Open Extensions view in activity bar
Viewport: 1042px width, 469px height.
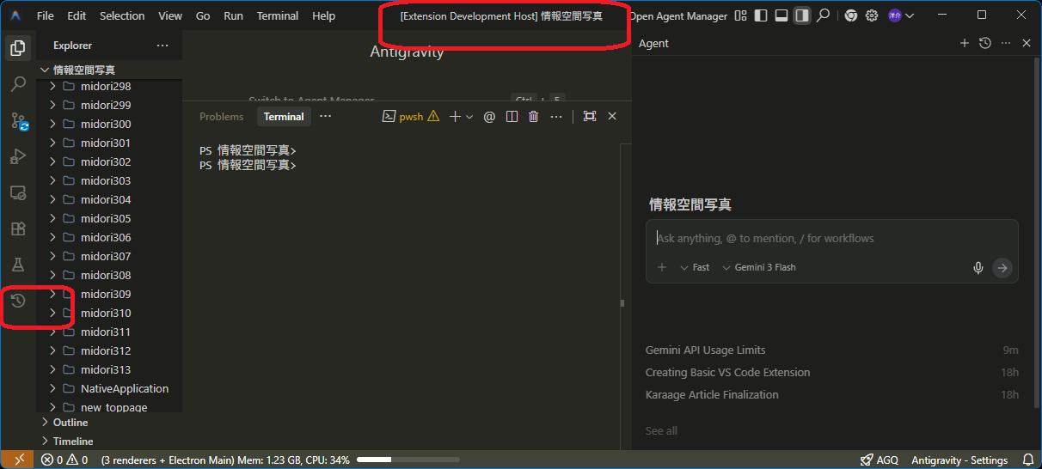[x=17, y=228]
